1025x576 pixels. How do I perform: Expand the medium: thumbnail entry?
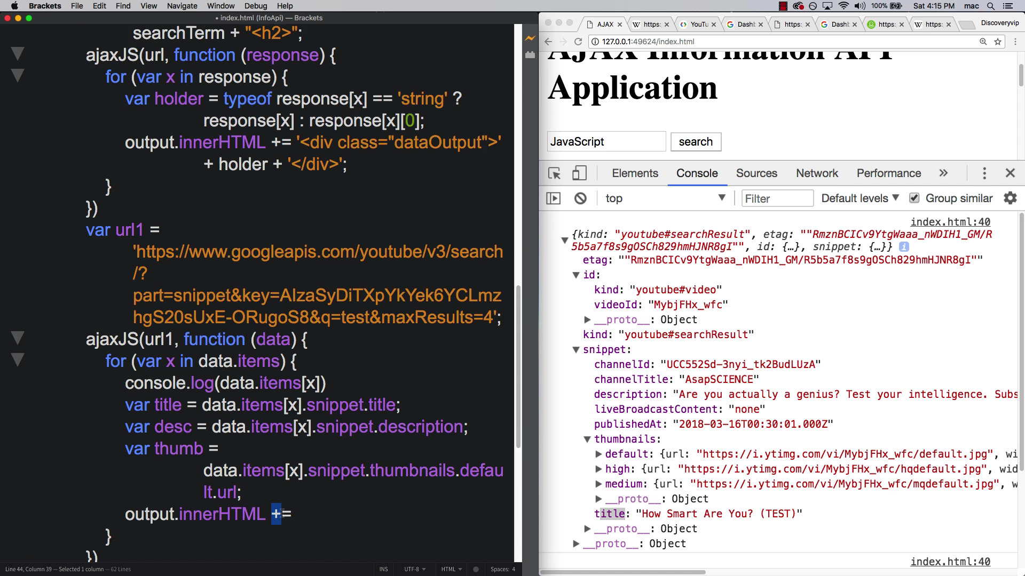(x=598, y=484)
